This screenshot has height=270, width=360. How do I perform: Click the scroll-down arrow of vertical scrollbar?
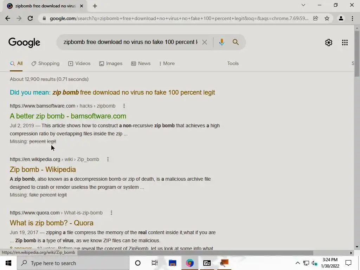357,247
